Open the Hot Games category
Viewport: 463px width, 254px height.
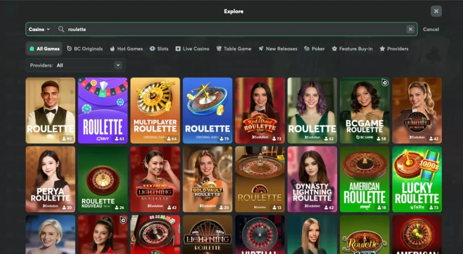pos(126,49)
